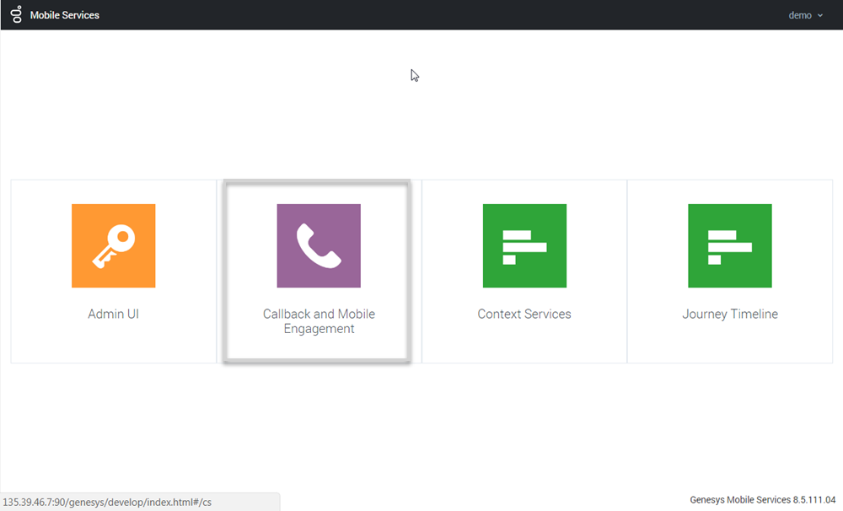
Task: Click the status bar URL text
Action: [x=107, y=503]
